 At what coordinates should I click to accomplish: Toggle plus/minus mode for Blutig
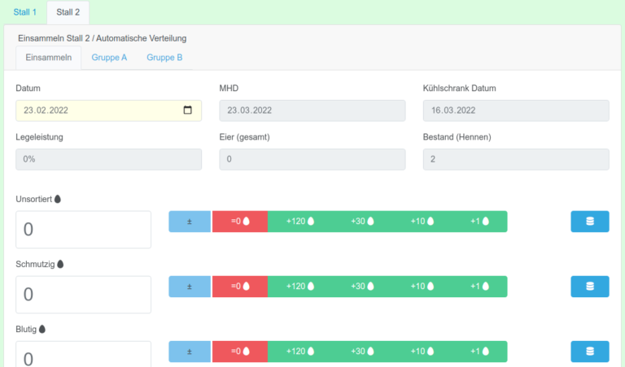[x=190, y=352]
